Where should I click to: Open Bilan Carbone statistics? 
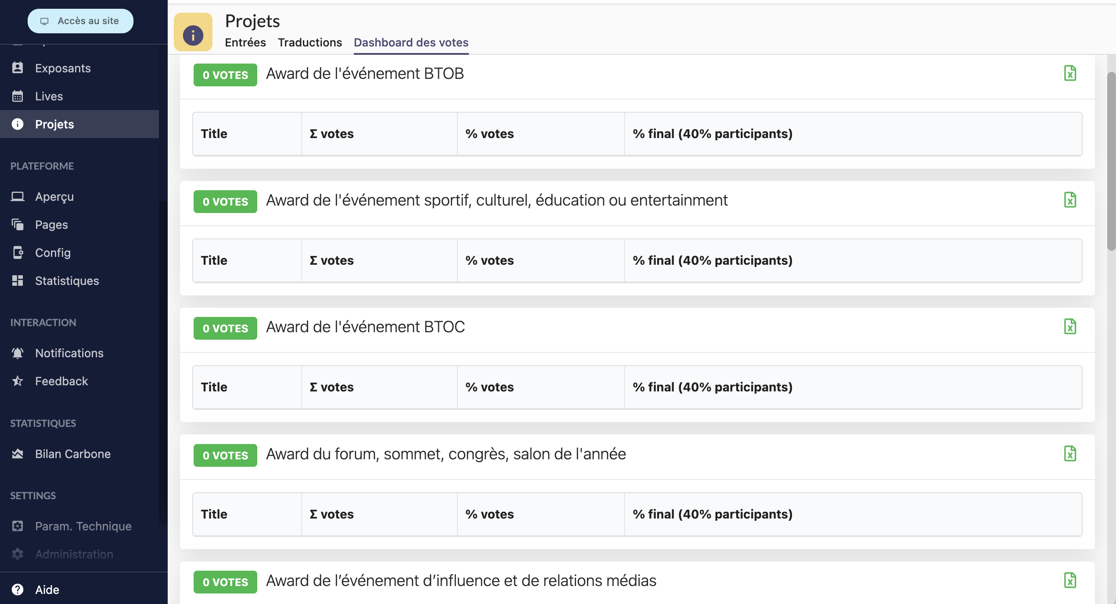79,454
